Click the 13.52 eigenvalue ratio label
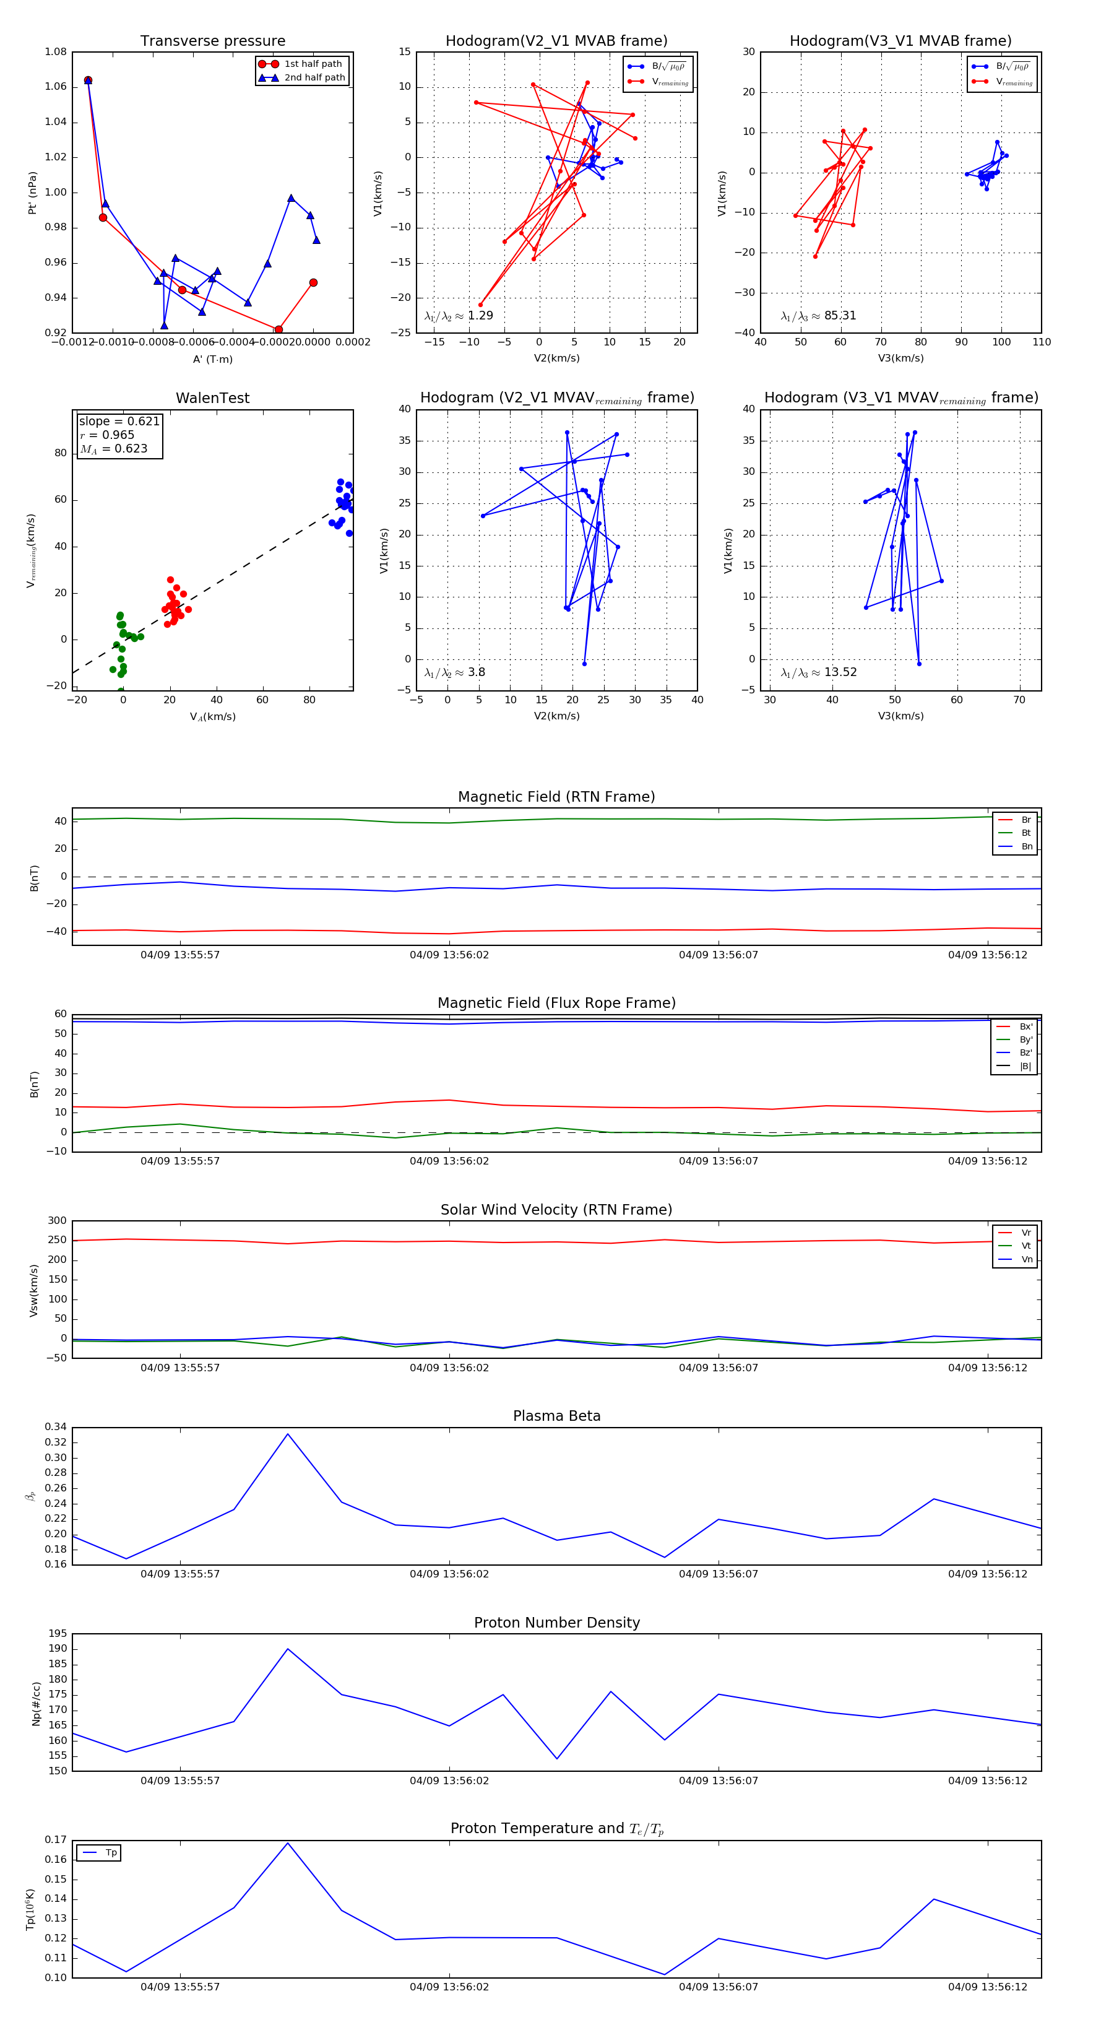This screenshot has height=2043, width=1114. point(818,672)
